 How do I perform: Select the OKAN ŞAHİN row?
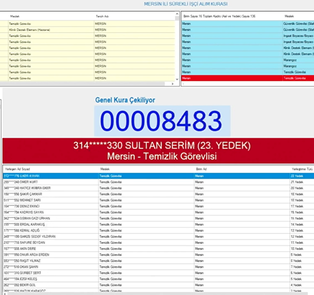pos(158,267)
